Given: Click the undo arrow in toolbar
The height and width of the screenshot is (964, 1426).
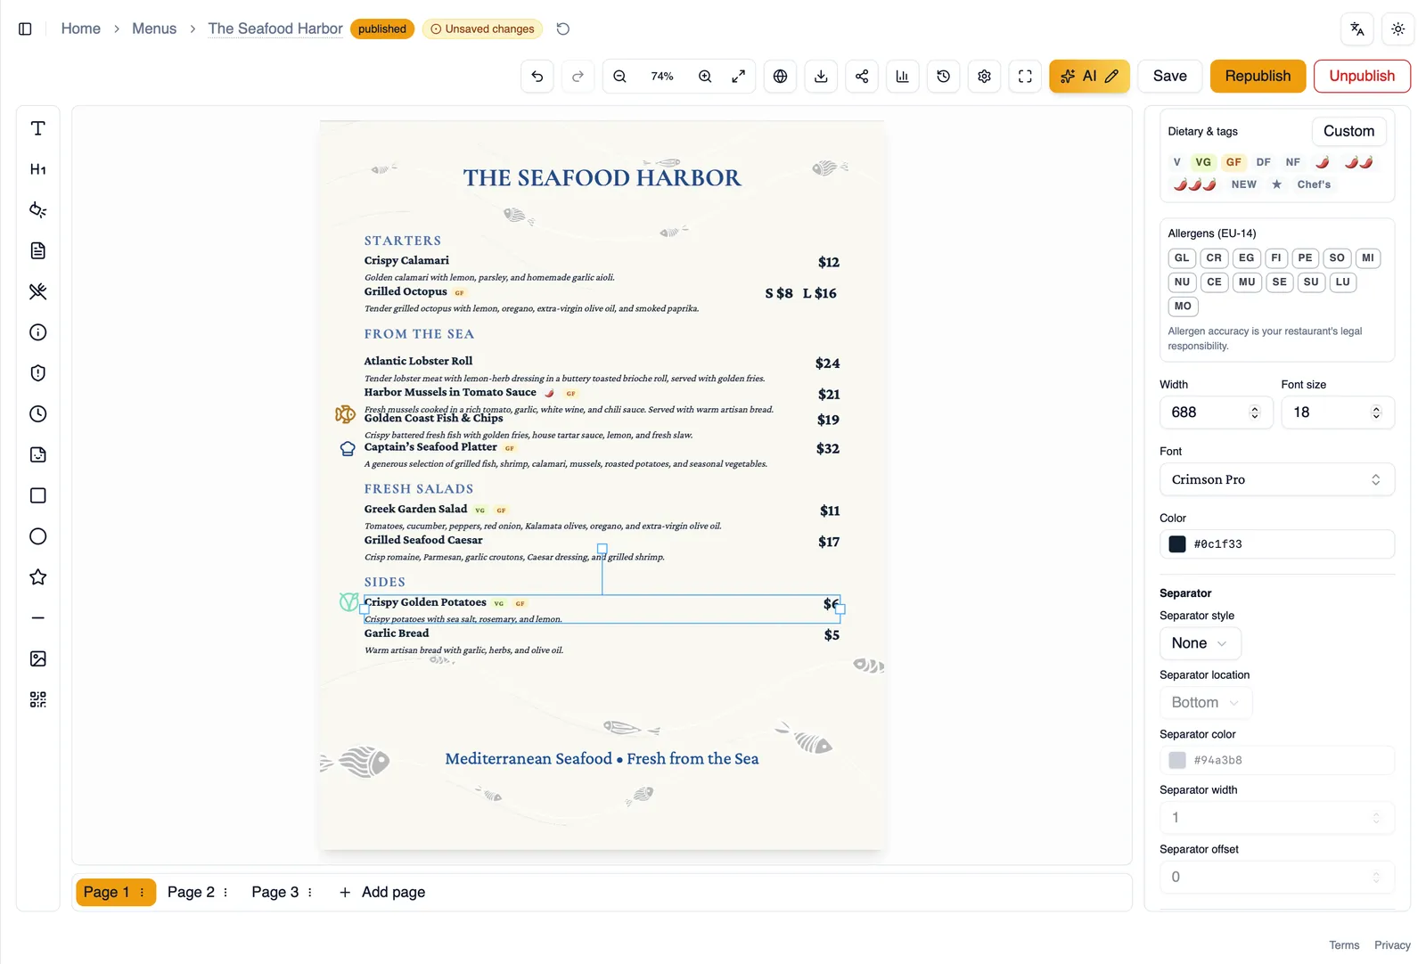Looking at the screenshot, I should click(x=537, y=77).
